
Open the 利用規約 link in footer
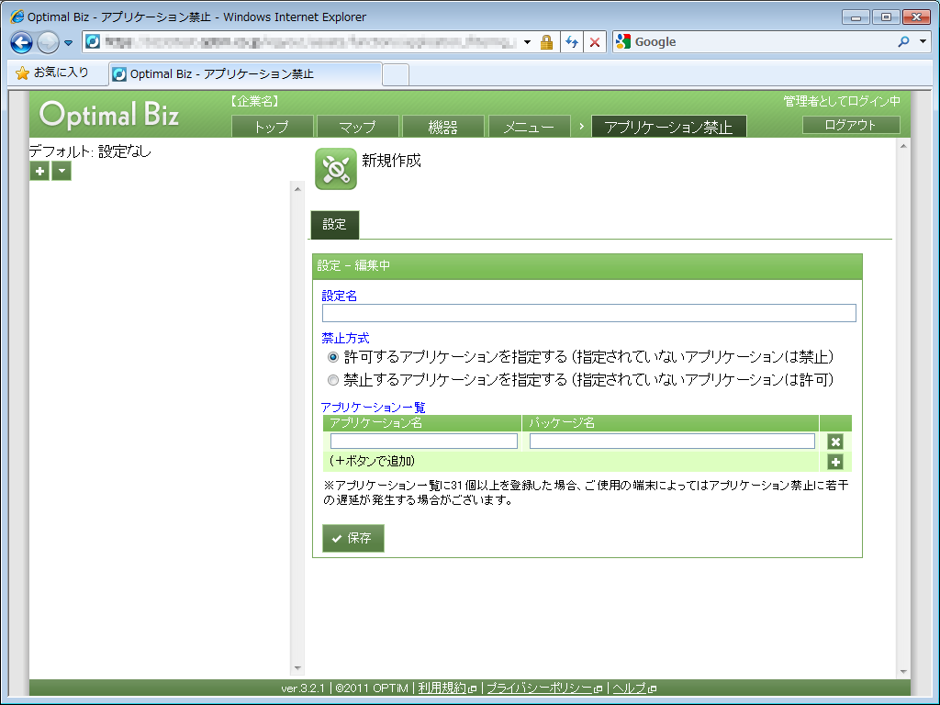[x=442, y=688]
